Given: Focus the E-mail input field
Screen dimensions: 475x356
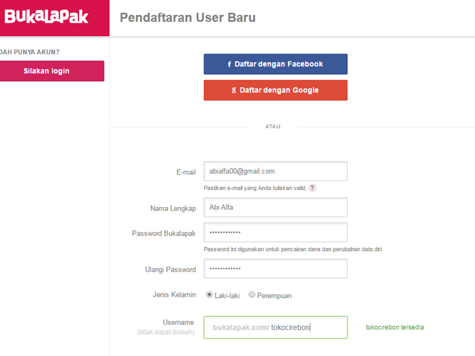Looking at the screenshot, I should [275, 171].
